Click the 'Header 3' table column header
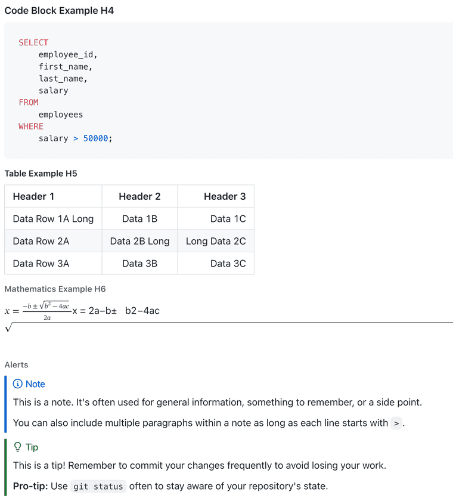 [x=224, y=196]
